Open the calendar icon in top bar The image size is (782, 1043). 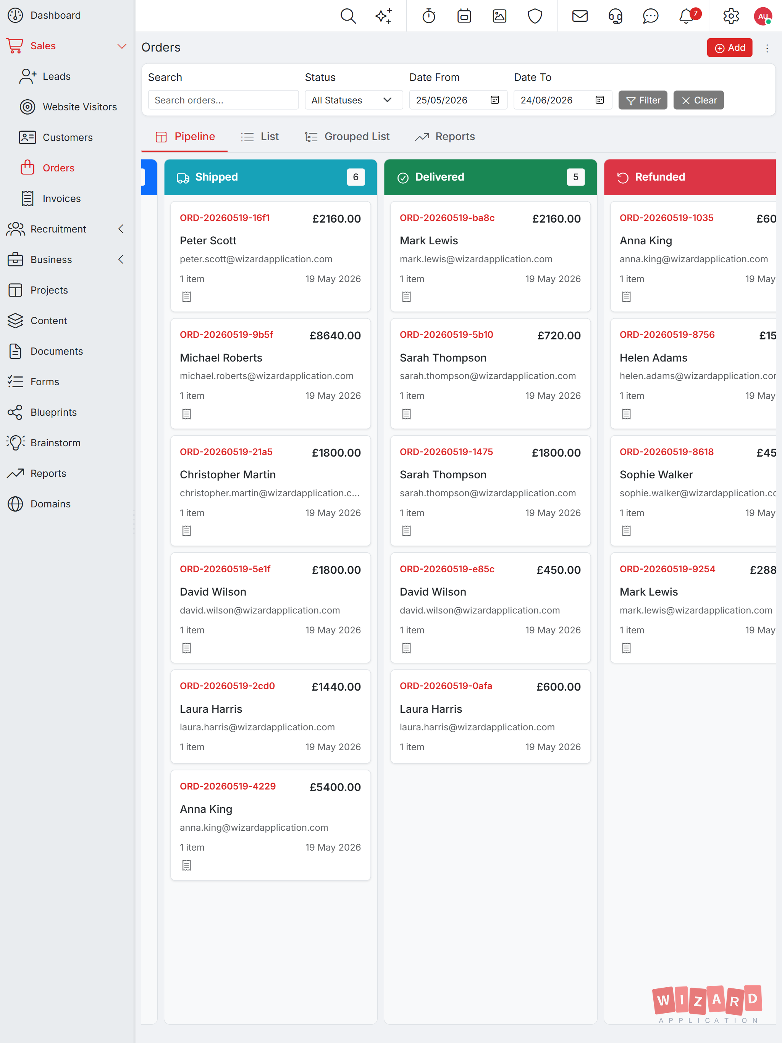coord(464,16)
